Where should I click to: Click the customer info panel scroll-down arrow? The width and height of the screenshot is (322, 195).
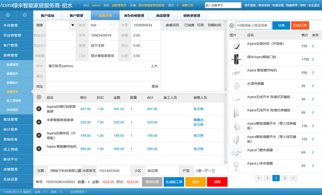click(x=226, y=90)
